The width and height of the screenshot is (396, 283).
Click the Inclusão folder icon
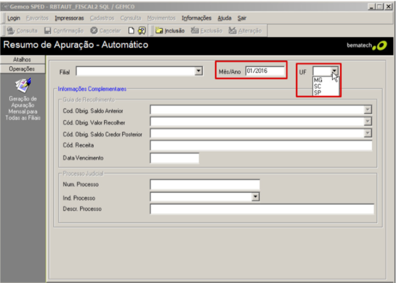click(x=159, y=30)
